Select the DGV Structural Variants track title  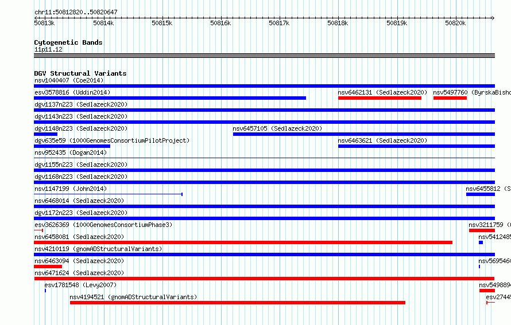point(80,73)
